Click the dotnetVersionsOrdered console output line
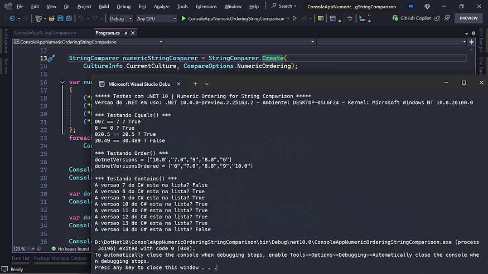Screen dimensions: 488x274 (x=173, y=166)
